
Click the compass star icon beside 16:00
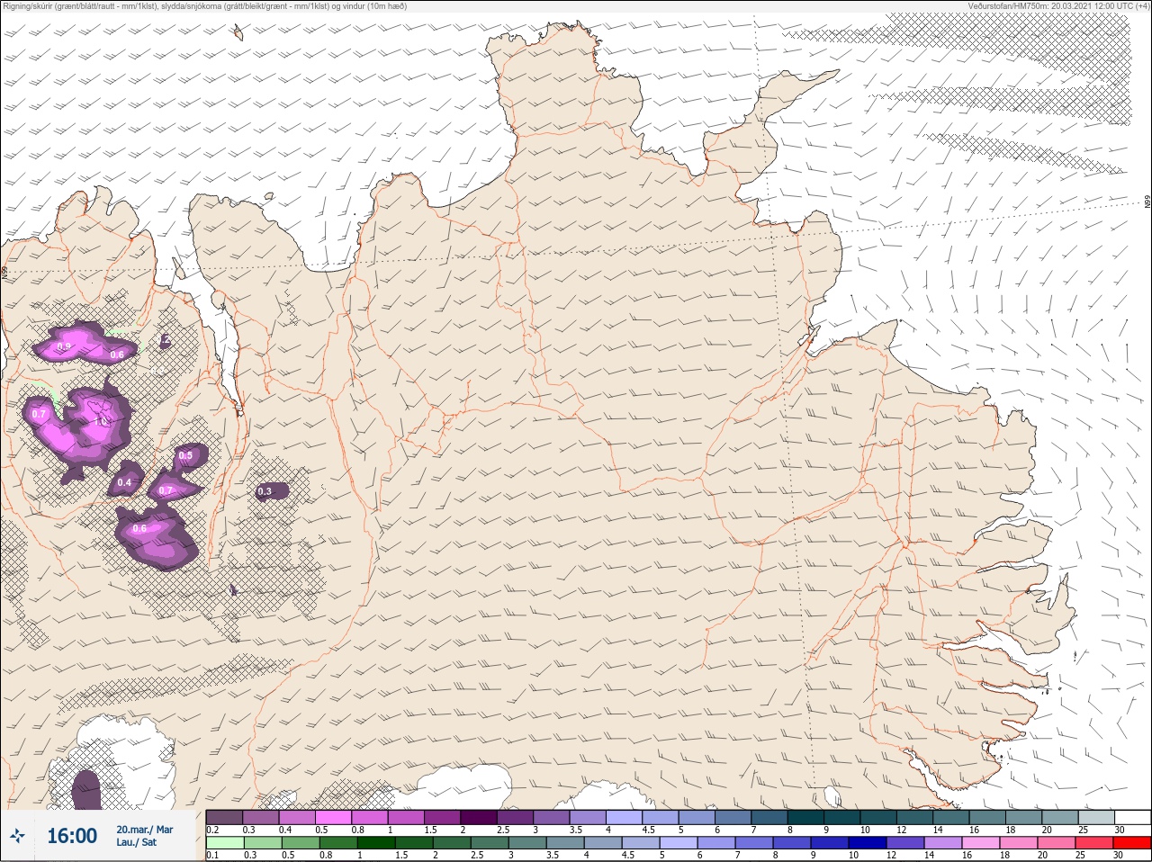tap(17, 836)
